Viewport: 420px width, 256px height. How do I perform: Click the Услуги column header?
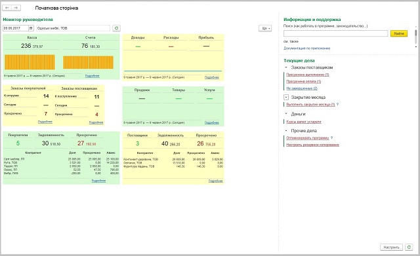[209, 90]
